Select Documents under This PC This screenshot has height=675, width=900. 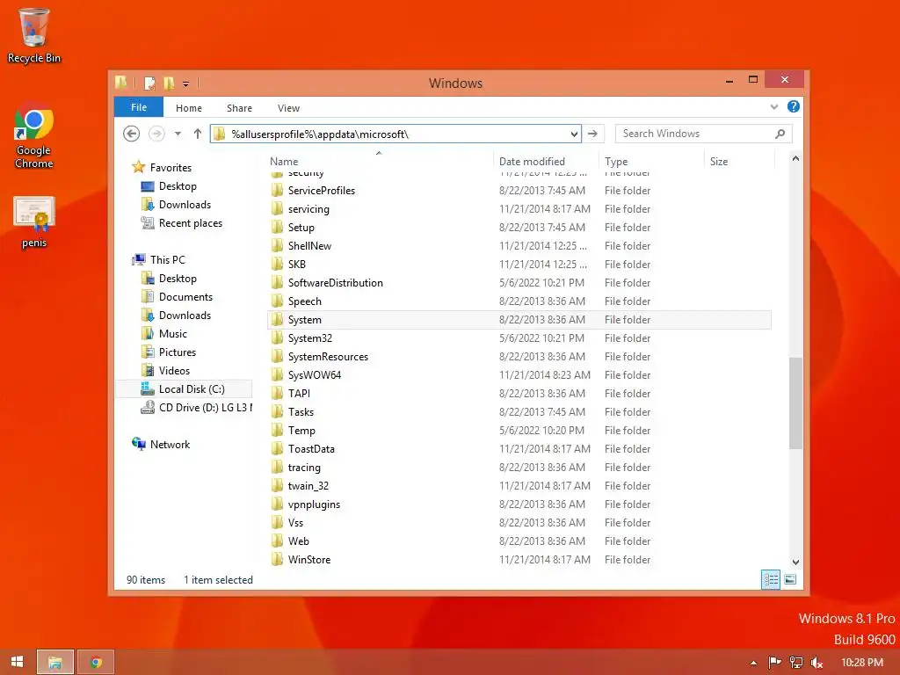pyautogui.click(x=185, y=297)
